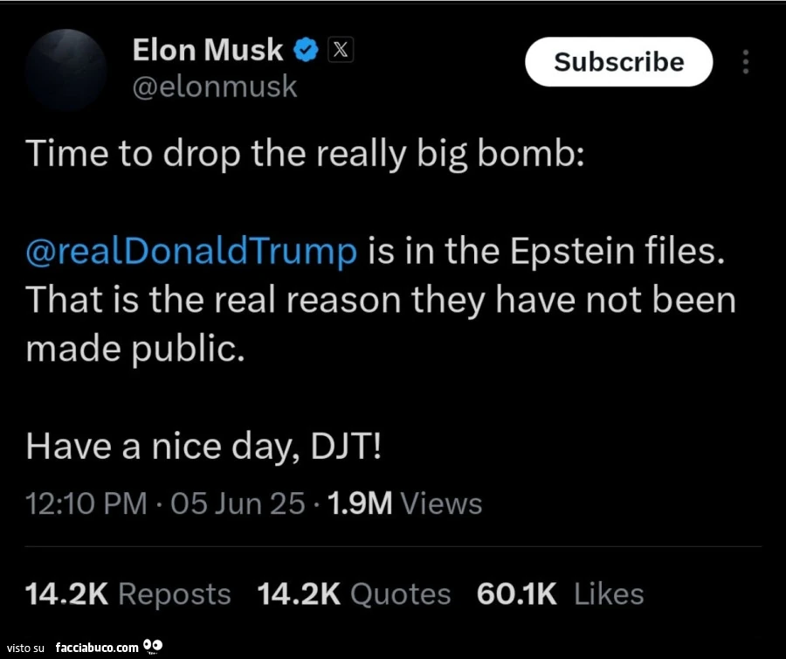Show the 60.1K Likes list

coord(560,594)
